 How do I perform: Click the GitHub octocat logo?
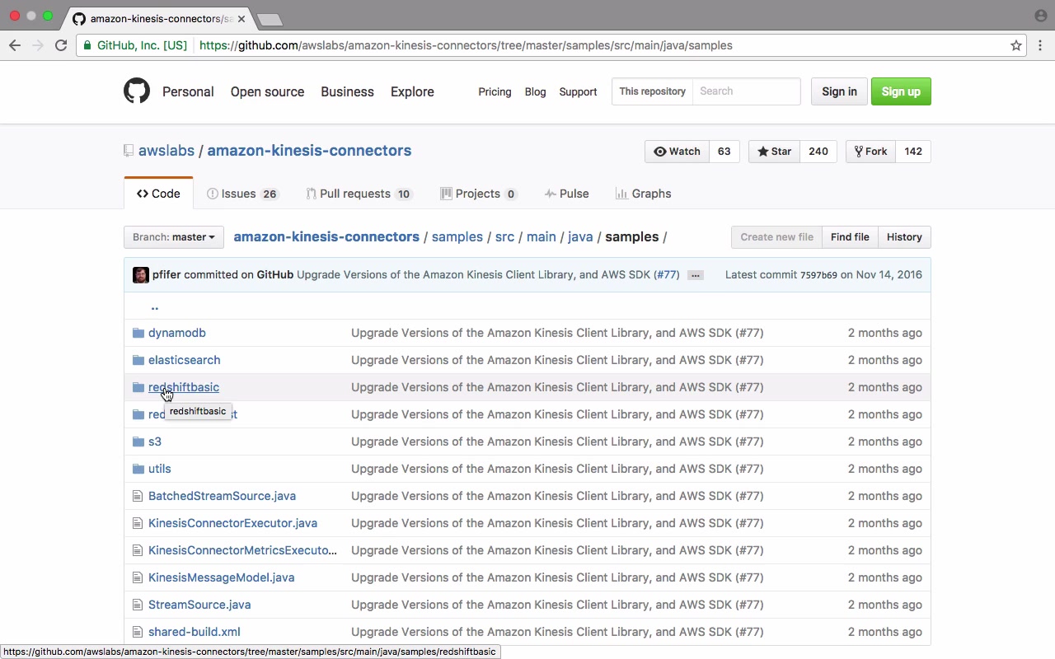[137, 91]
